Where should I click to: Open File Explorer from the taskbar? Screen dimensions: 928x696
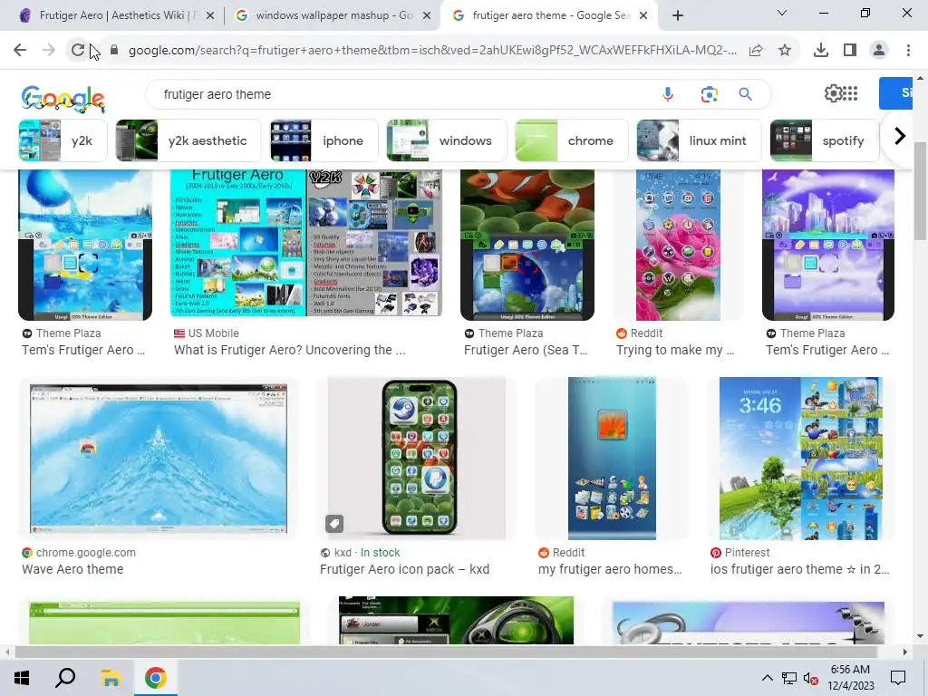[111, 678]
